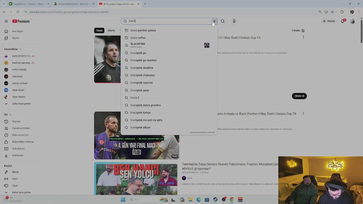Click the Oluştur create button
This screenshot has width=363, height=204.
point(329,21)
